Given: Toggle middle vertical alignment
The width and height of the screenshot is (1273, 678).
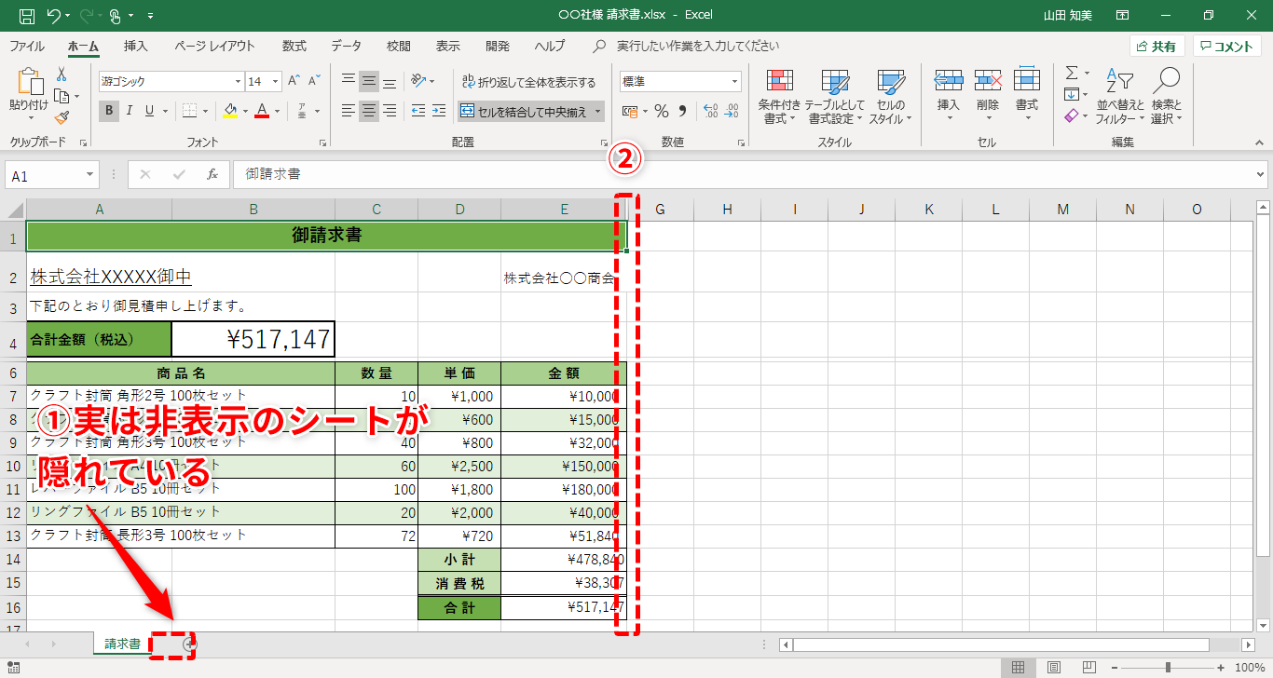Looking at the screenshot, I should 369,81.
